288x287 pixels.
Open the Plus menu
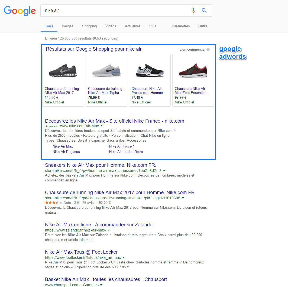[x=153, y=26]
